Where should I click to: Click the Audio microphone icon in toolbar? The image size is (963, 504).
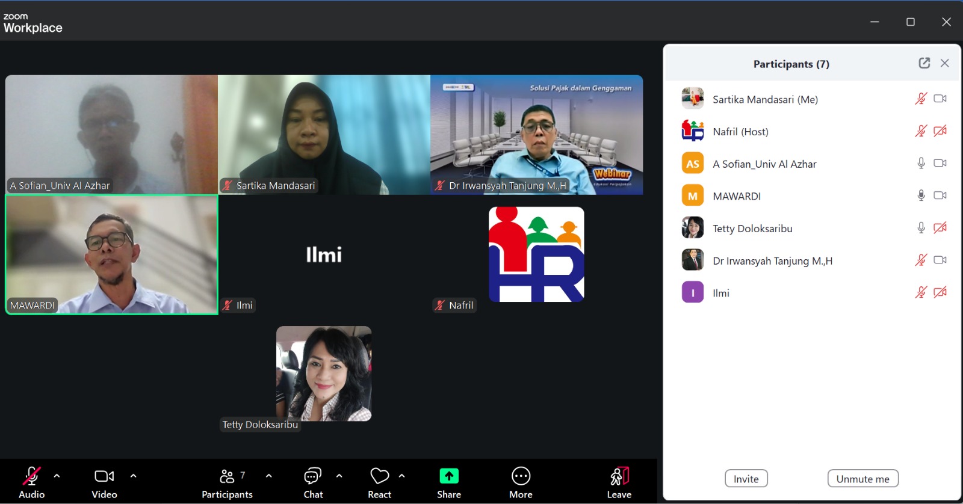[31, 476]
